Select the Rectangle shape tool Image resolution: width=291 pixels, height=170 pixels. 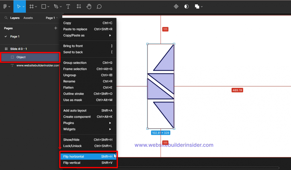point(43,6)
